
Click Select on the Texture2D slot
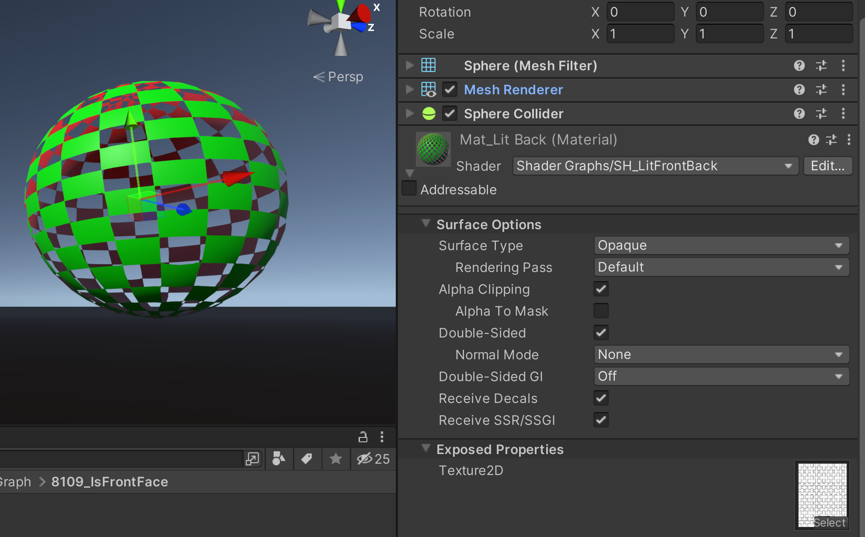[829, 523]
